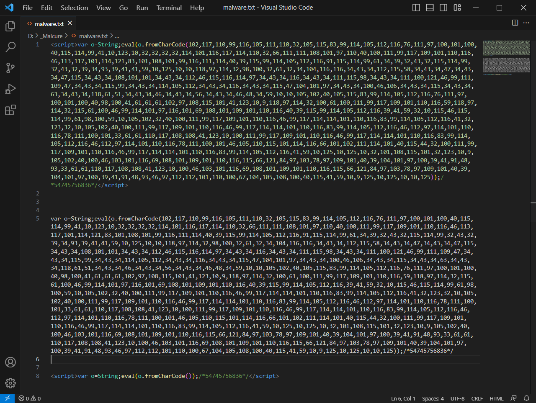Click the vertical scrollbar of the editor

click(533, 217)
